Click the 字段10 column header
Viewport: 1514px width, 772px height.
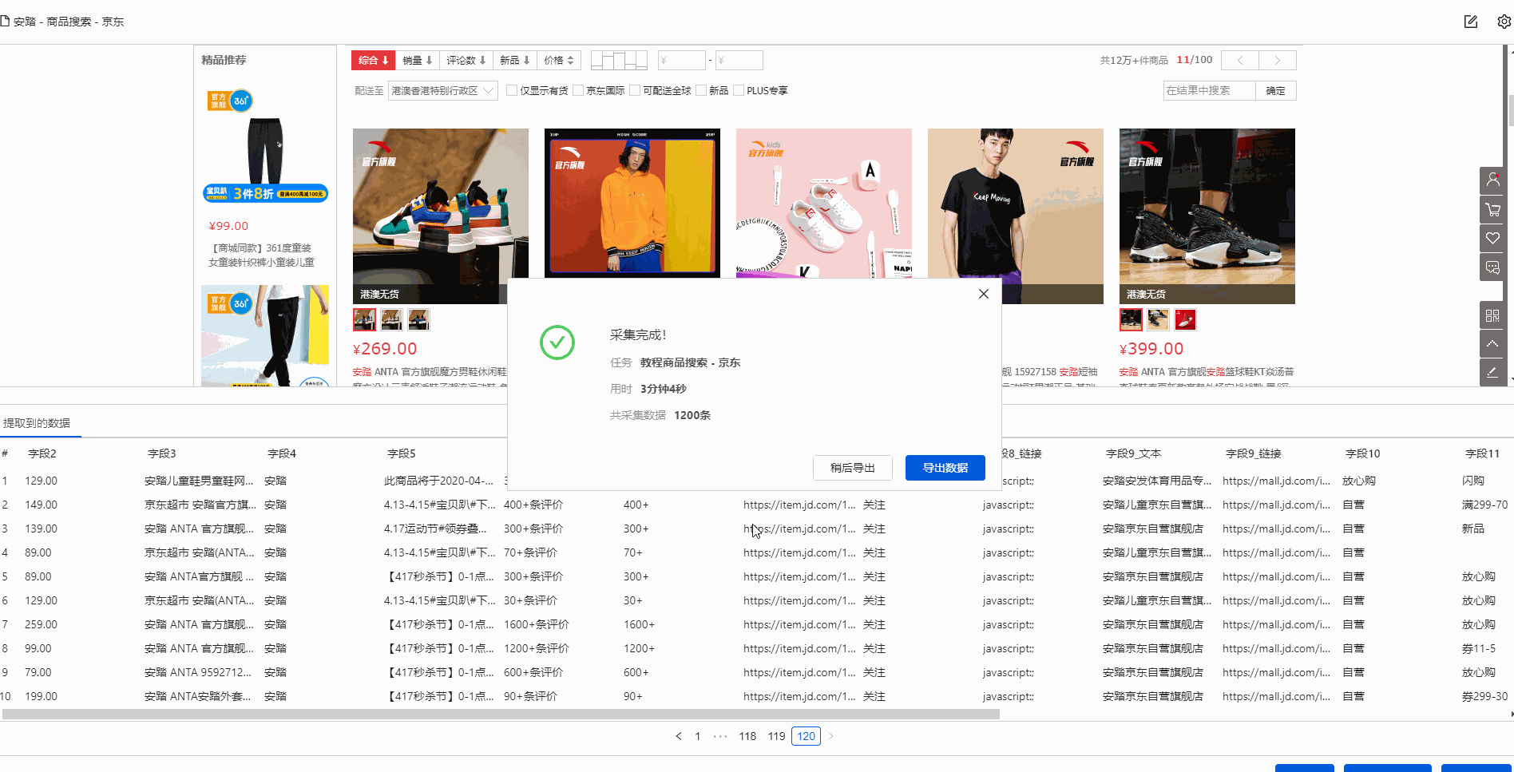1362,453
